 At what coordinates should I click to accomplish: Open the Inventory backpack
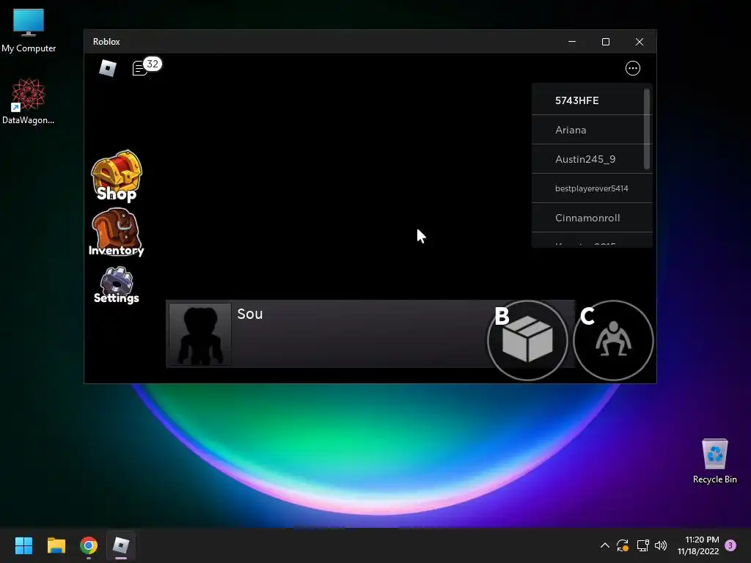(117, 232)
